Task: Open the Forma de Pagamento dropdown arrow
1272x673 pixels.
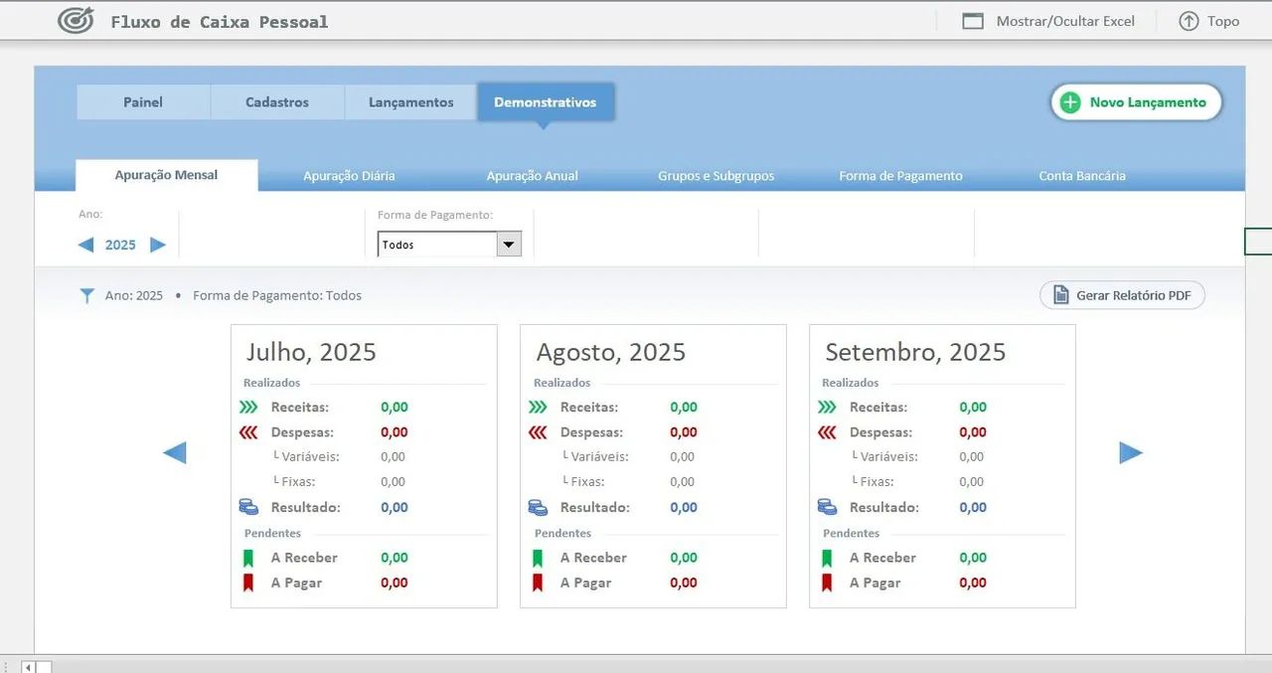Action: tap(509, 245)
